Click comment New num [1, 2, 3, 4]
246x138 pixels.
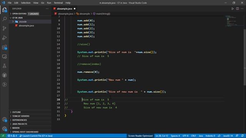click(x=99, y=103)
